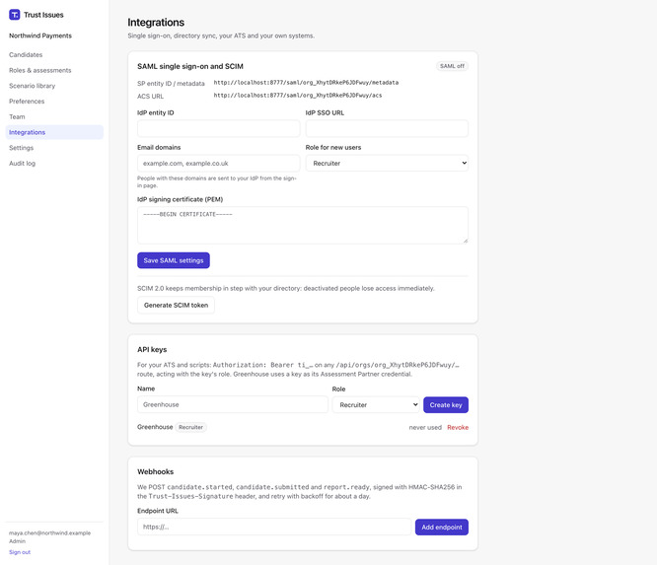Click the Email domains input
The image size is (657, 565).
[219, 164]
